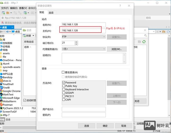Check the Public Key method checkbox
Viewport: 171px width, 133px height.
point(64,86)
